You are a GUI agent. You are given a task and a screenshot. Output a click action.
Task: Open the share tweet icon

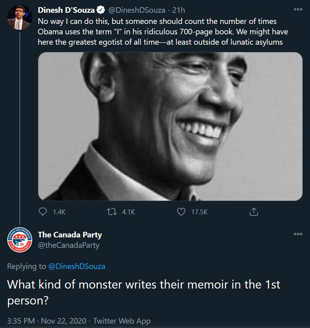point(254,212)
